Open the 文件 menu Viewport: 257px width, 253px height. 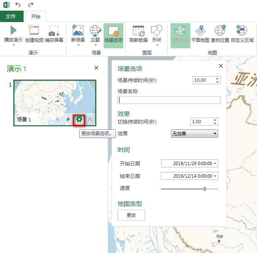pos(12,16)
